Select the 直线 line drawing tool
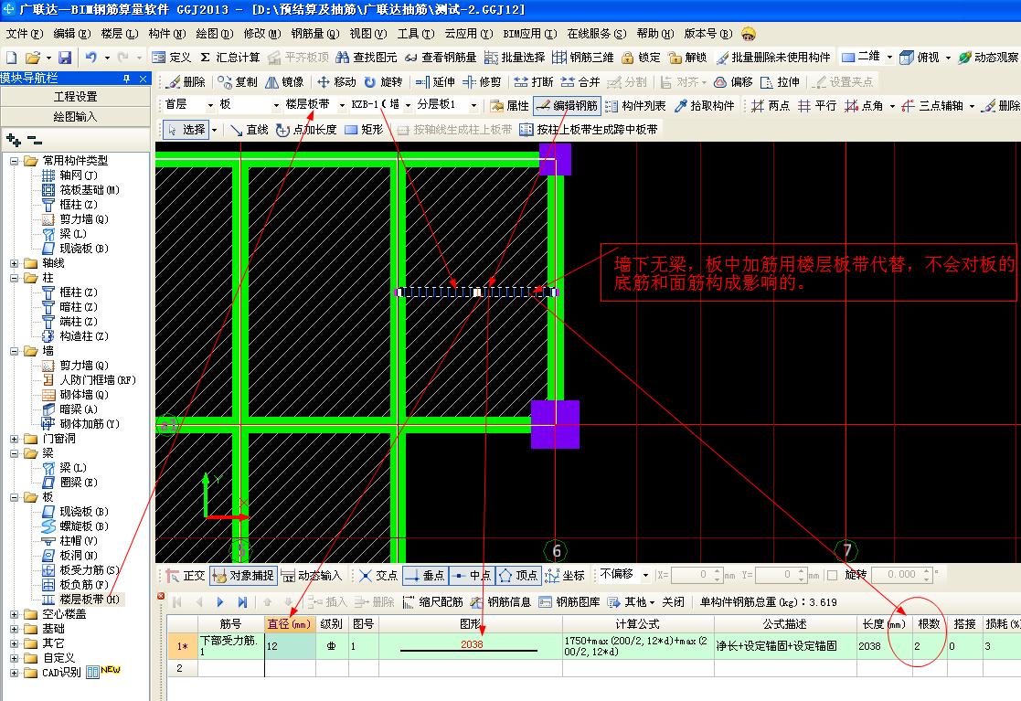The width and height of the screenshot is (1021, 701). tap(250, 130)
